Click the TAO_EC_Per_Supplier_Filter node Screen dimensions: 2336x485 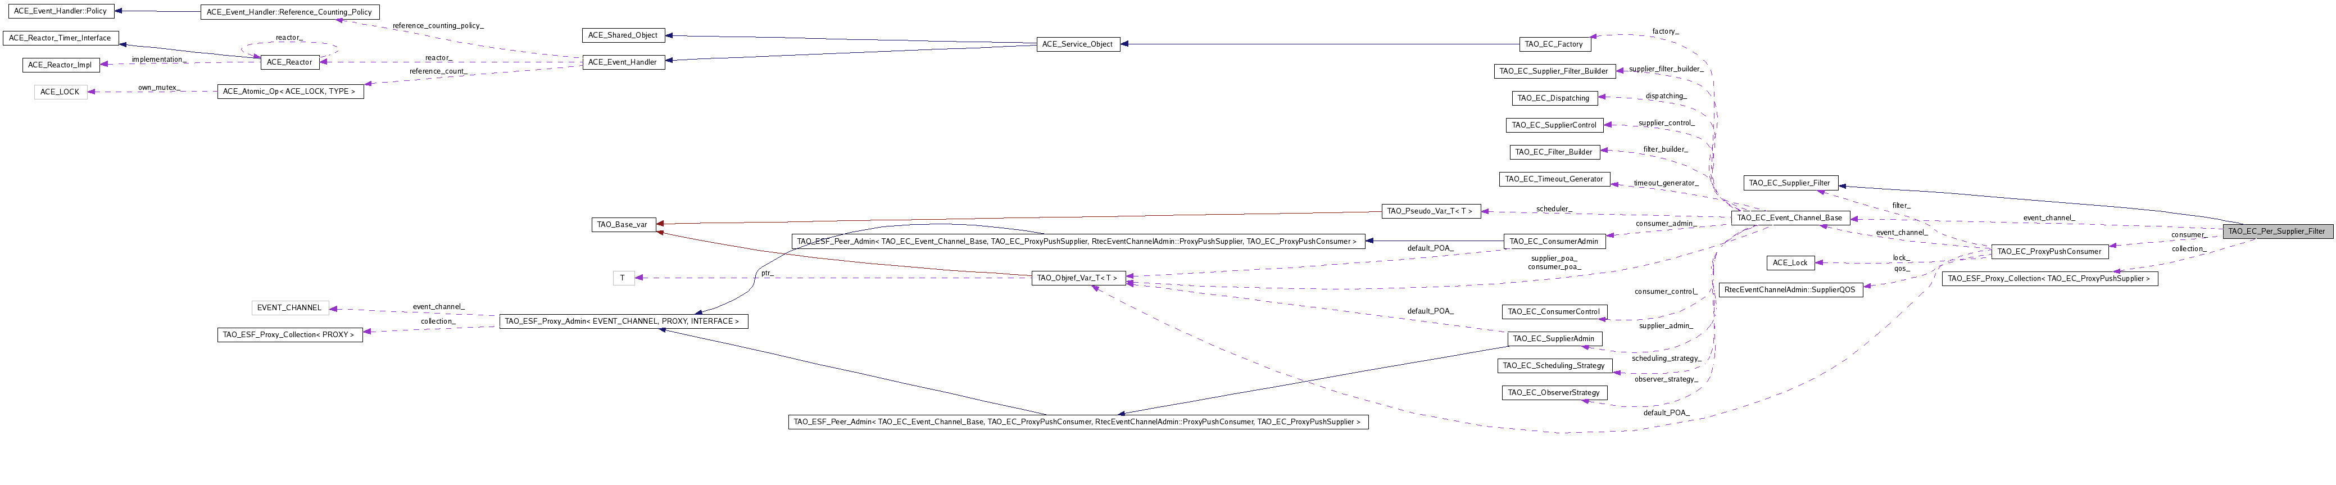pyautogui.click(x=2276, y=231)
